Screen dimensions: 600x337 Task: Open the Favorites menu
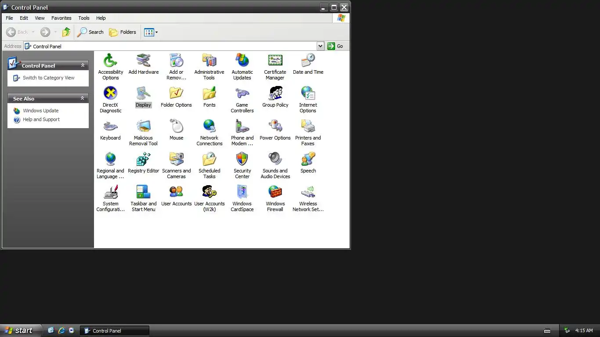[x=61, y=18]
